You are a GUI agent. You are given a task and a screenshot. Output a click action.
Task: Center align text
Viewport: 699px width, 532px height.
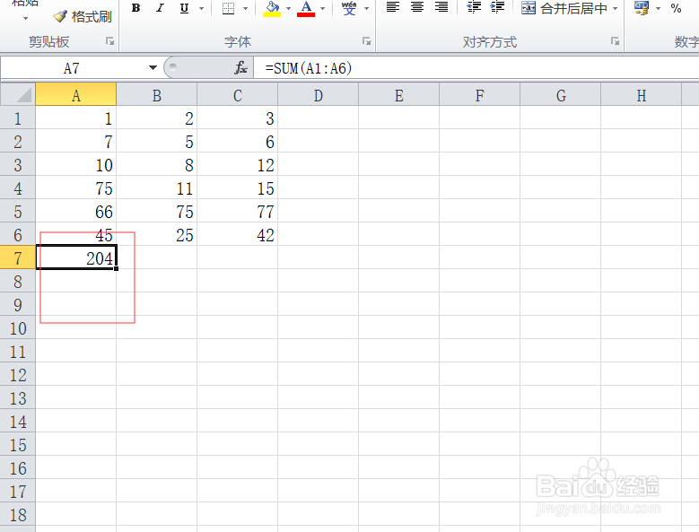tap(417, 7)
